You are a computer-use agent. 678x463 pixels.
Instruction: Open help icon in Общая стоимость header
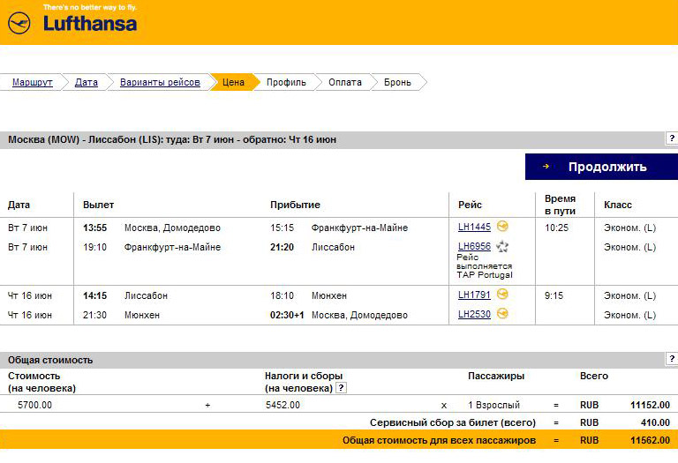(x=672, y=358)
